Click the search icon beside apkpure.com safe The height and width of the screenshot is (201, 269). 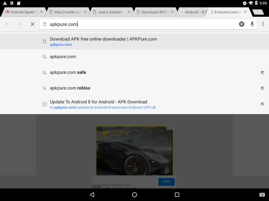pos(44,73)
